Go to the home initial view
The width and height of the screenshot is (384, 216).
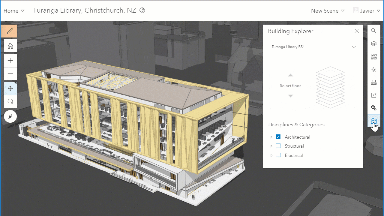point(10,46)
